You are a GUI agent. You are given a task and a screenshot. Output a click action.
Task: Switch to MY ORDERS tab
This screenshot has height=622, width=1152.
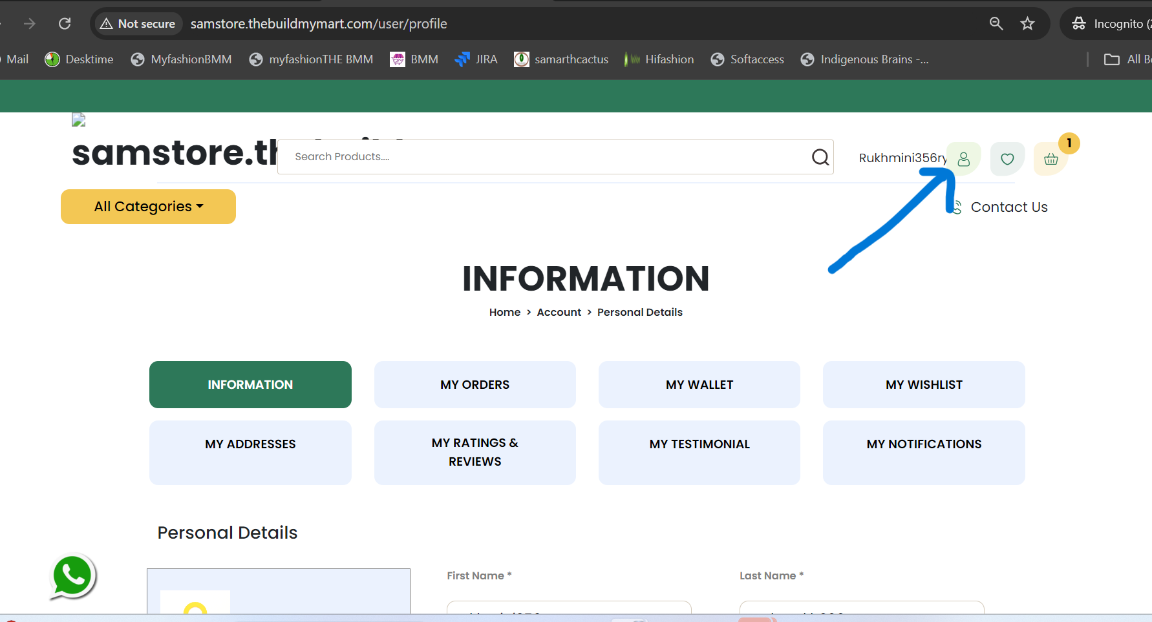[x=475, y=384]
